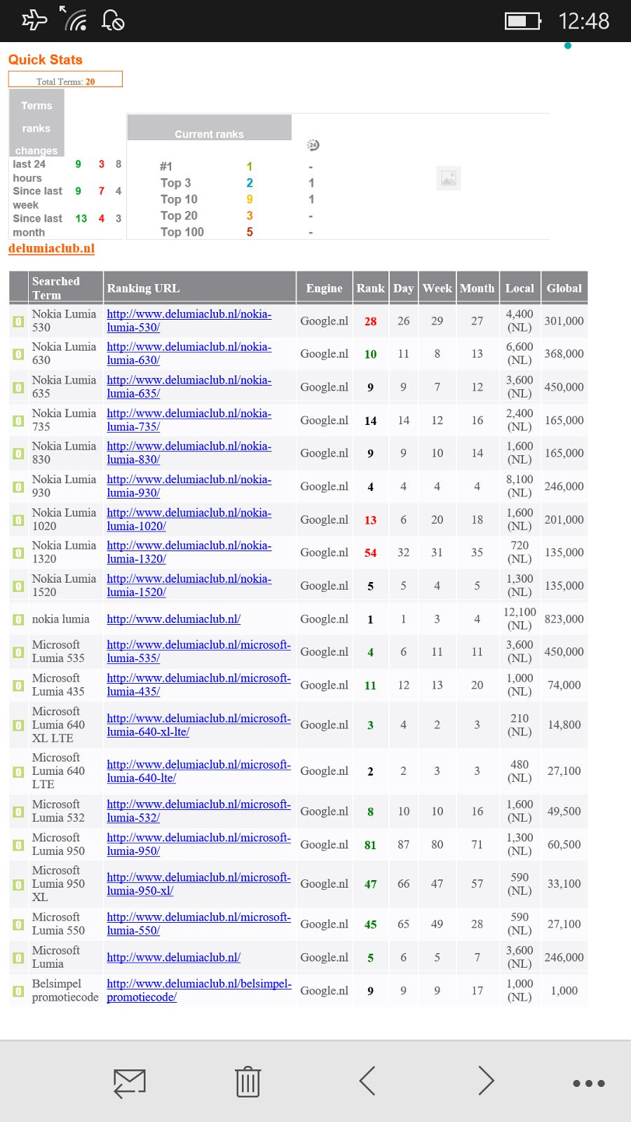Open the microsoft-lumia-950 ranking URL
This screenshot has width=631, height=1122.
click(x=198, y=844)
